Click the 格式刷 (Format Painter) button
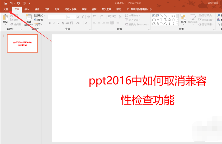The image size is (222, 144). click(15, 24)
